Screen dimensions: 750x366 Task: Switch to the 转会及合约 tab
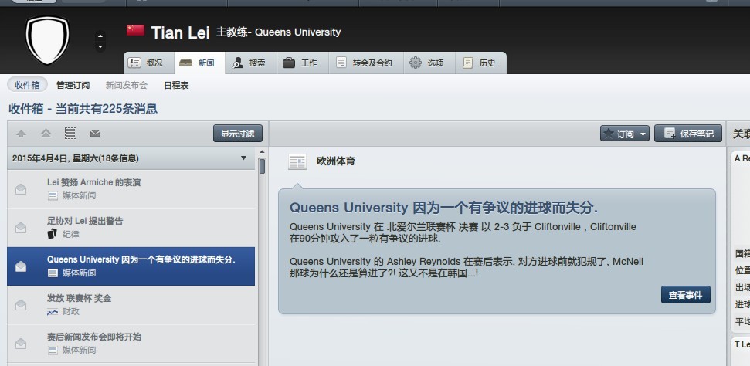363,63
